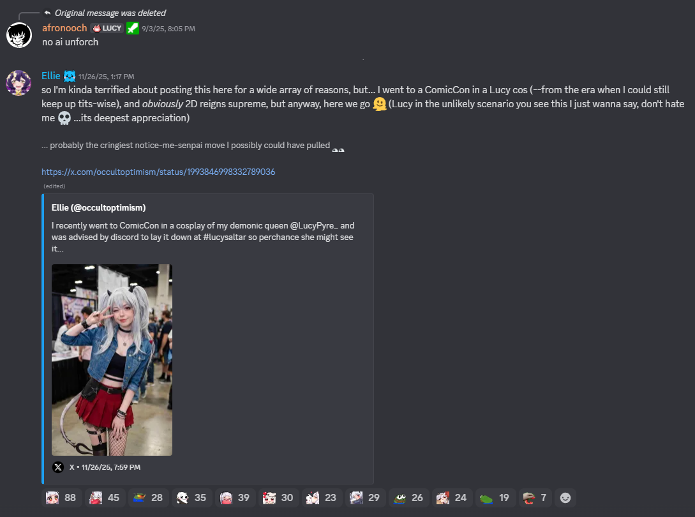
Task: Toggle the reaction with 45 count
Action: 104,497
